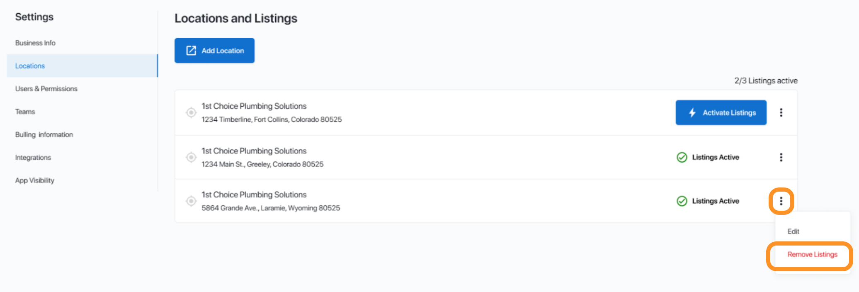Image resolution: width=859 pixels, height=292 pixels.
Task: Click business name in Greeley row
Action: 254,151
